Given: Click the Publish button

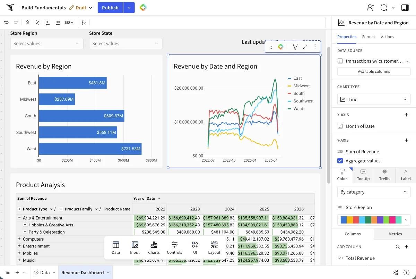Looking at the screenshot, I should pyautogui.click(x=110, y=8).
